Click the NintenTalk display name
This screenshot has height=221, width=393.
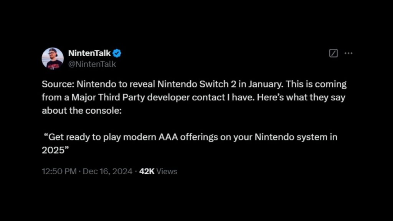pyautogui.click(x=90, y=53)
